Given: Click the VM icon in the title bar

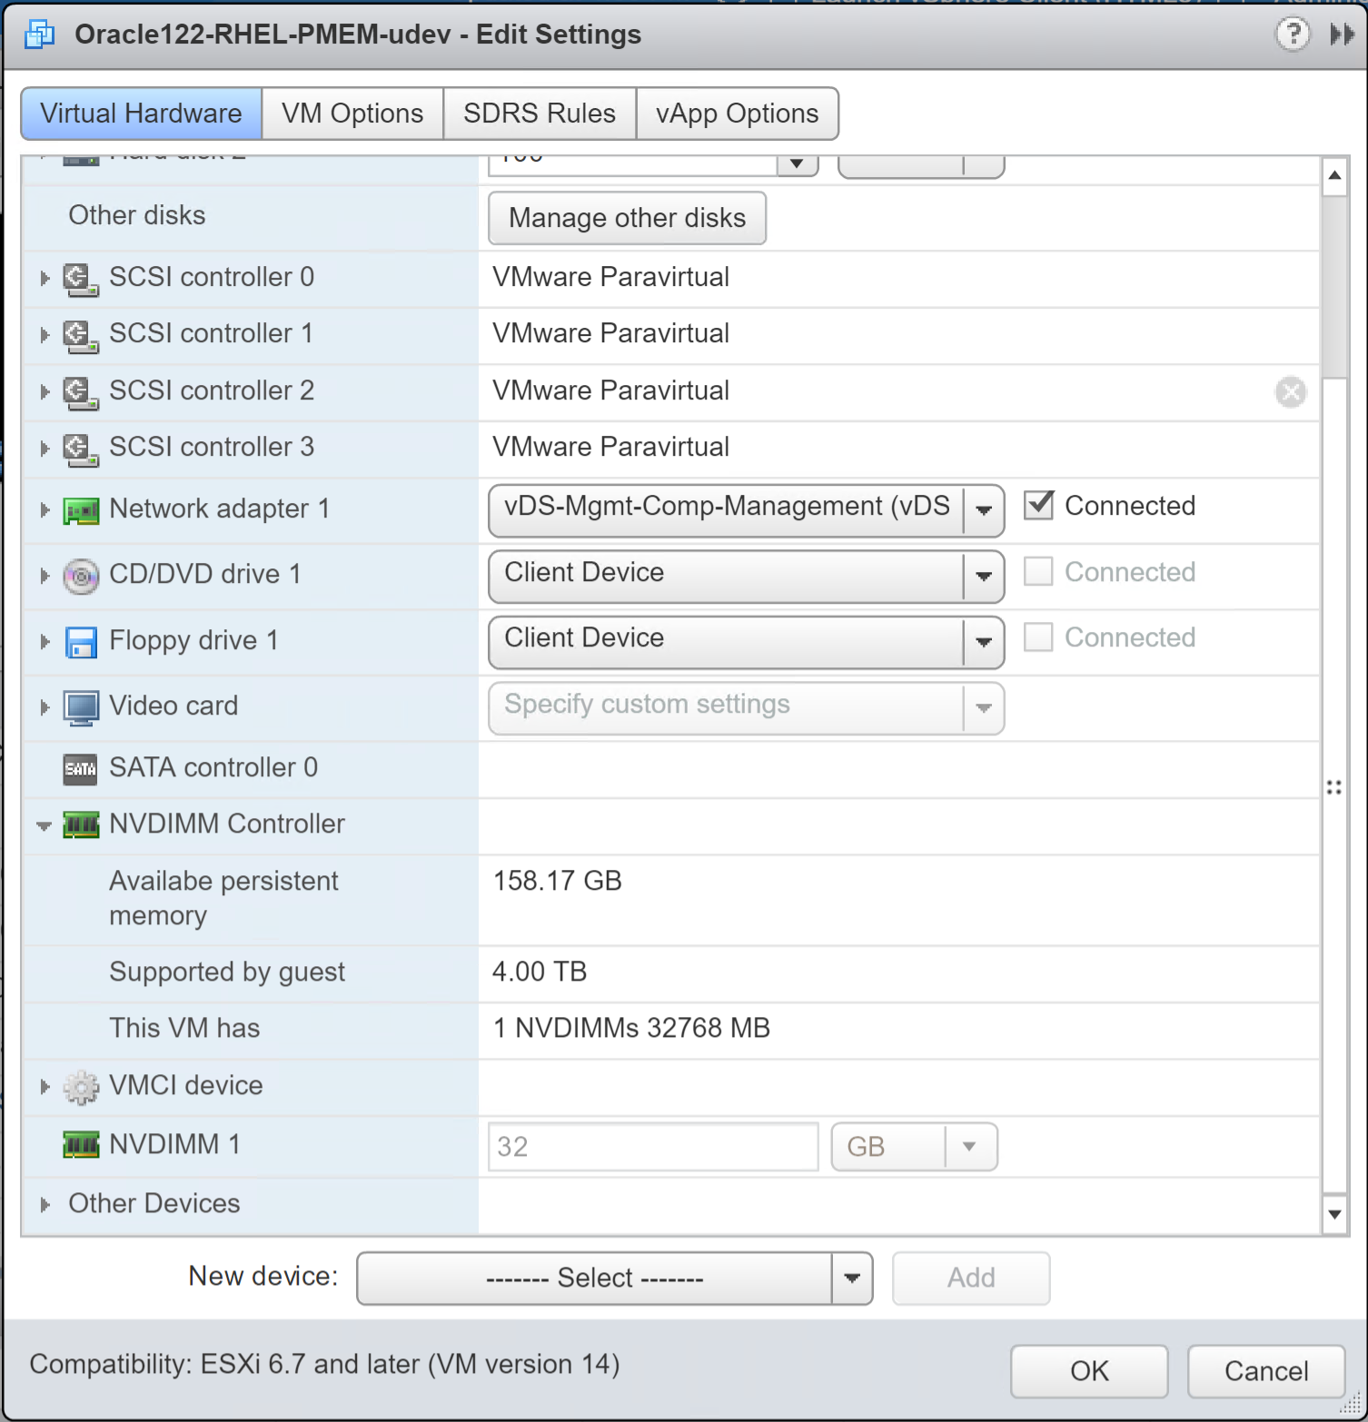Looking at the screenshot, I should (x=39, y=35).
